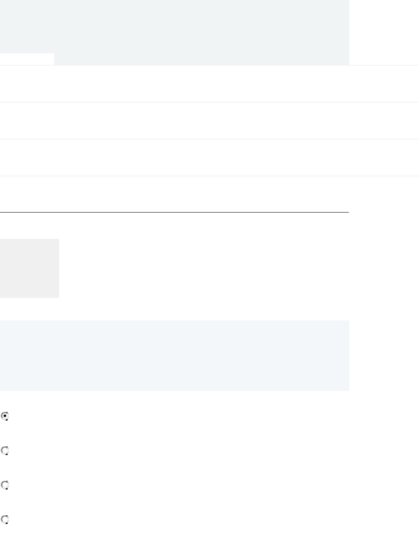This screenshot has height=542, width=419.
Task: Select the second radio button option
Action: (x=5, y=451)
